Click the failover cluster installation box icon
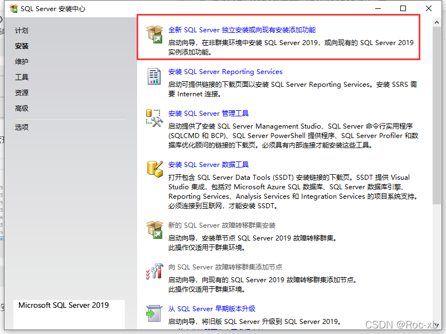The width and height of the screenshot is (446, 334). 154,229
